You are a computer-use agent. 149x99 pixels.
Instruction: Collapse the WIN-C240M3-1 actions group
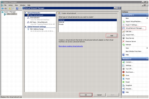(x=147, y=15)
